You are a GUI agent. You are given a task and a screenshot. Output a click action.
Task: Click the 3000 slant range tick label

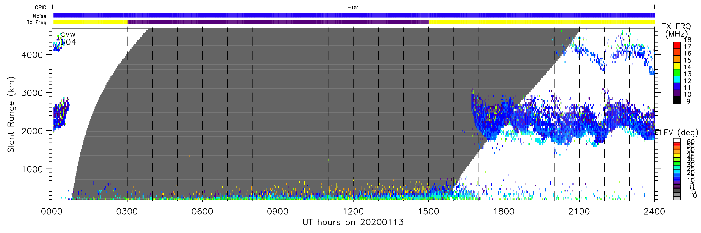(x=32, y=93)
